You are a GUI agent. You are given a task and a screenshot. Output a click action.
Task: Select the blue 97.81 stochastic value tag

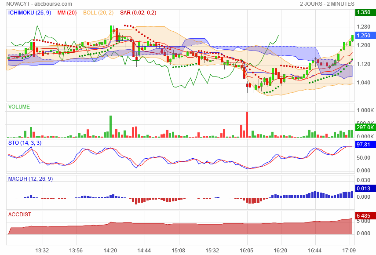(x=365, y=145)
